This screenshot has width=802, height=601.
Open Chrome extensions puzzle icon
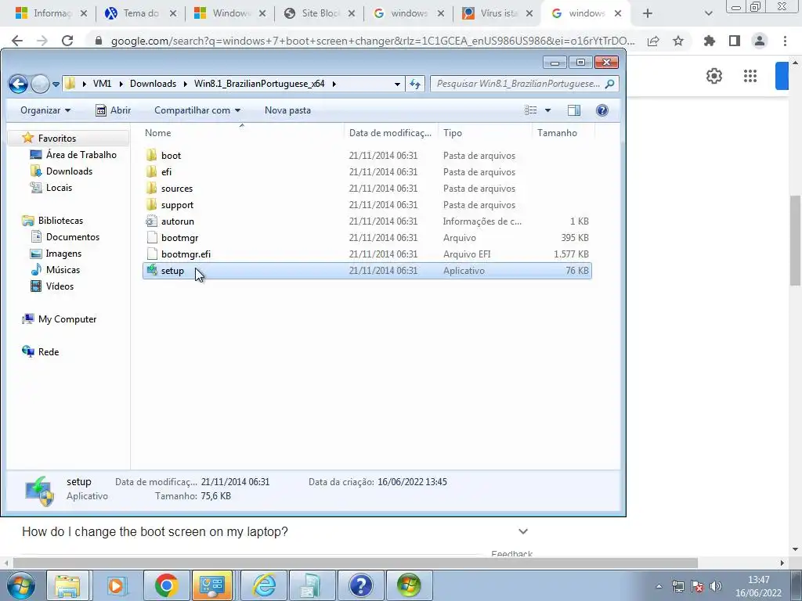click(710, 41)
